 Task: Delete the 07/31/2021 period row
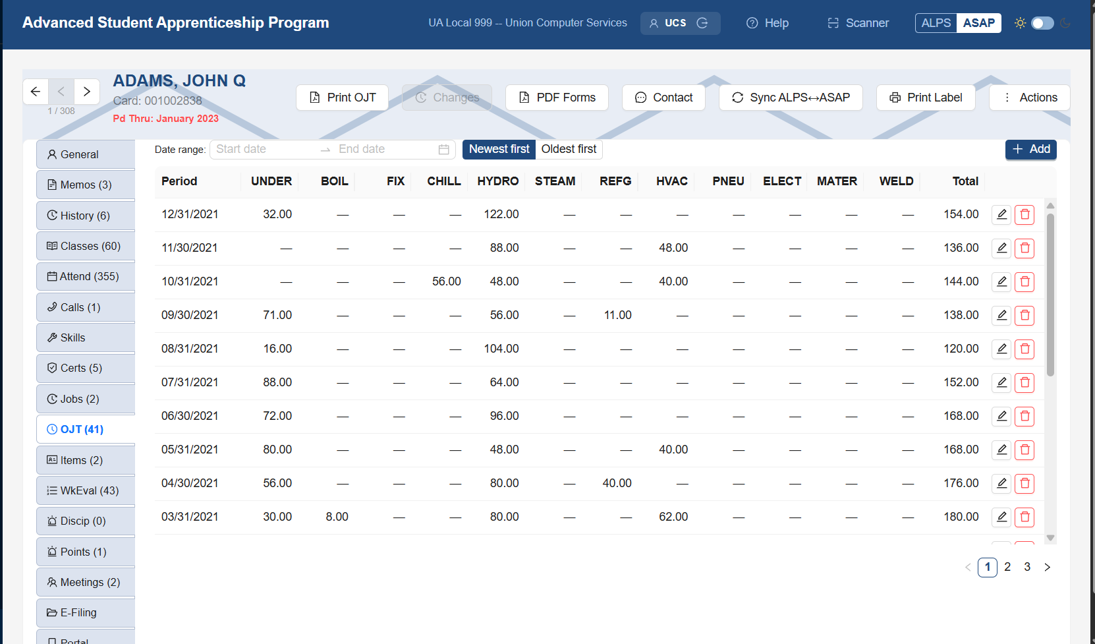click(1025, 382)
